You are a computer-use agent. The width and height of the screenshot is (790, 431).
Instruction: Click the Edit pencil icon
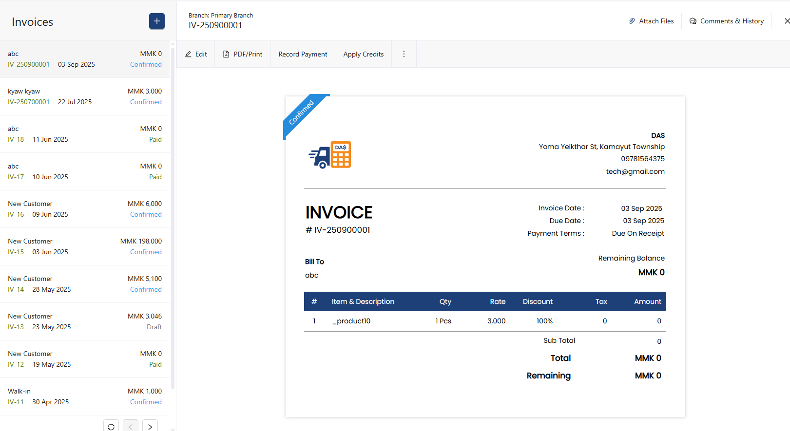point(188,54)
